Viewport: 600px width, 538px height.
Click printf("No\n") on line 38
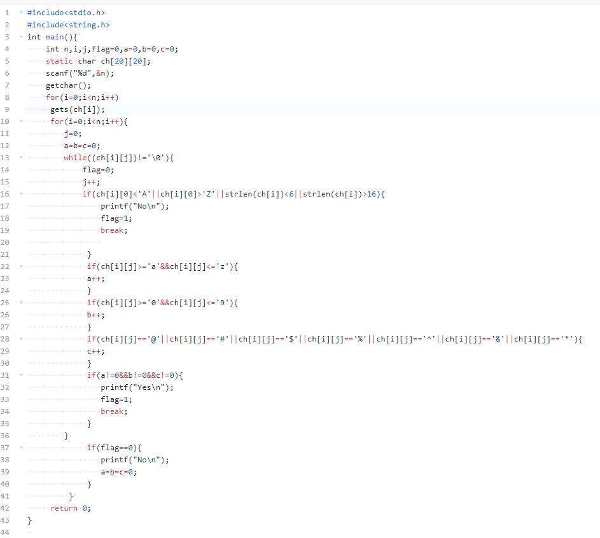[135, 460]
